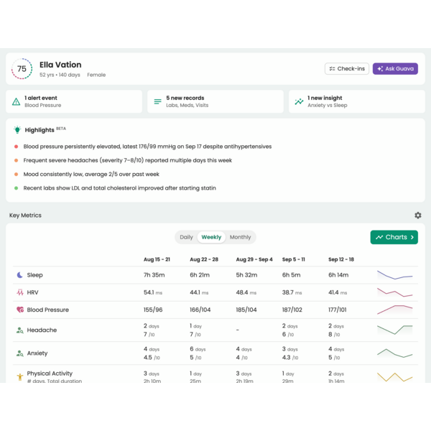Click the health score 75 ring

click(22, 69)
